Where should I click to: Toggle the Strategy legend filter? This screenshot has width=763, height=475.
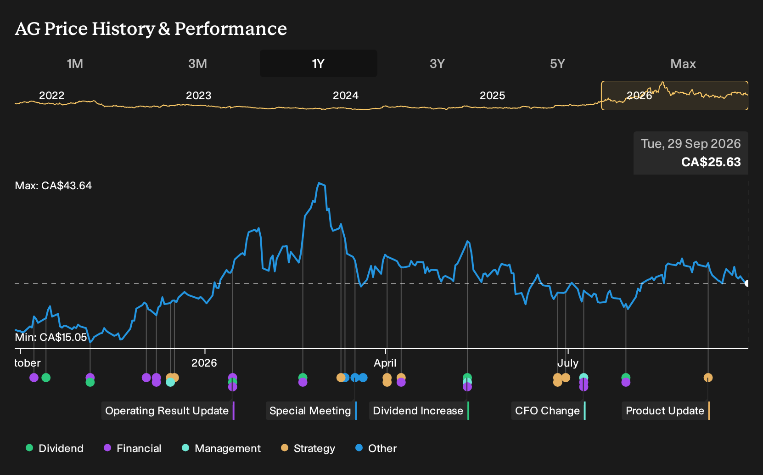coord(308,448)
